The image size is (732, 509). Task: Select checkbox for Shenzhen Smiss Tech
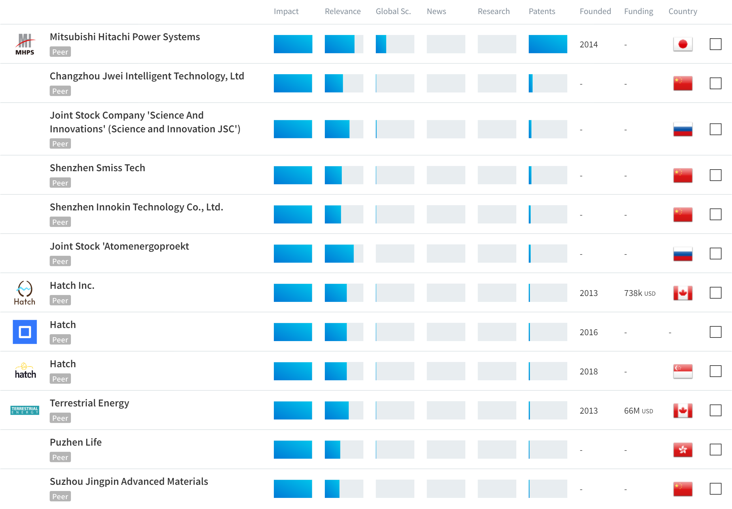(x=715, y=175)
